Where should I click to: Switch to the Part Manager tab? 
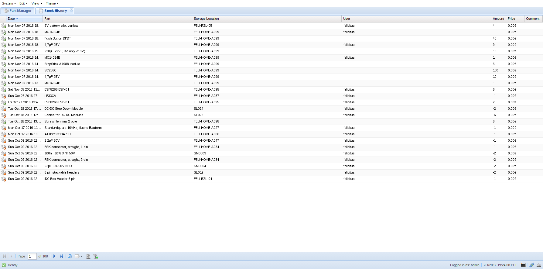(18, 11)
